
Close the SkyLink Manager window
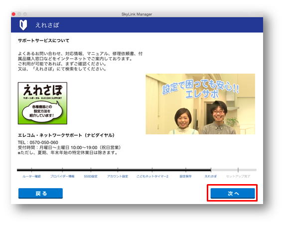(13, 14)
